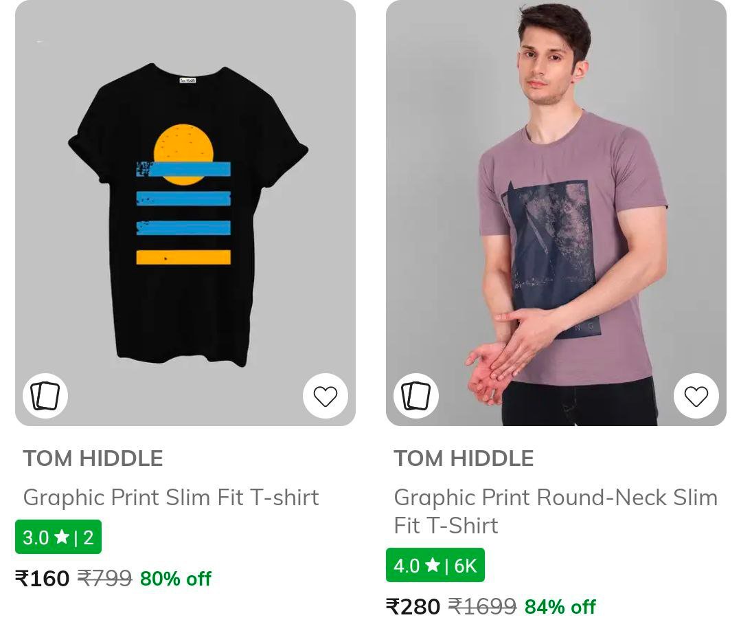Open the mauve T-shirt model photo
The height and width of the screenshot is (633, 741).
point(556,213)
